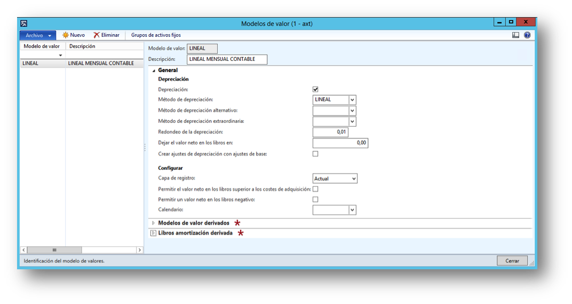Click the view layout icon in the toolbar

[515, 35]
